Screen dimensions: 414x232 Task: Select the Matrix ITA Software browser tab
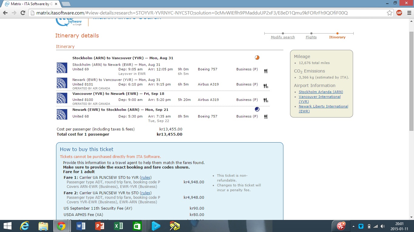click(30, 4)
